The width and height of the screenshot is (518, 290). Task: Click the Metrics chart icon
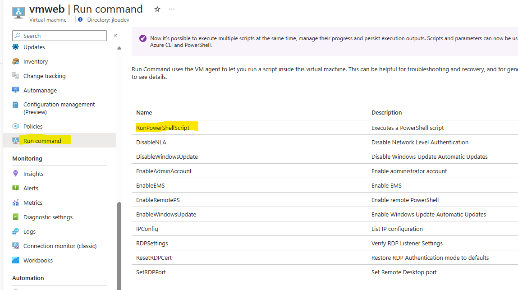(x=15, y=203)
